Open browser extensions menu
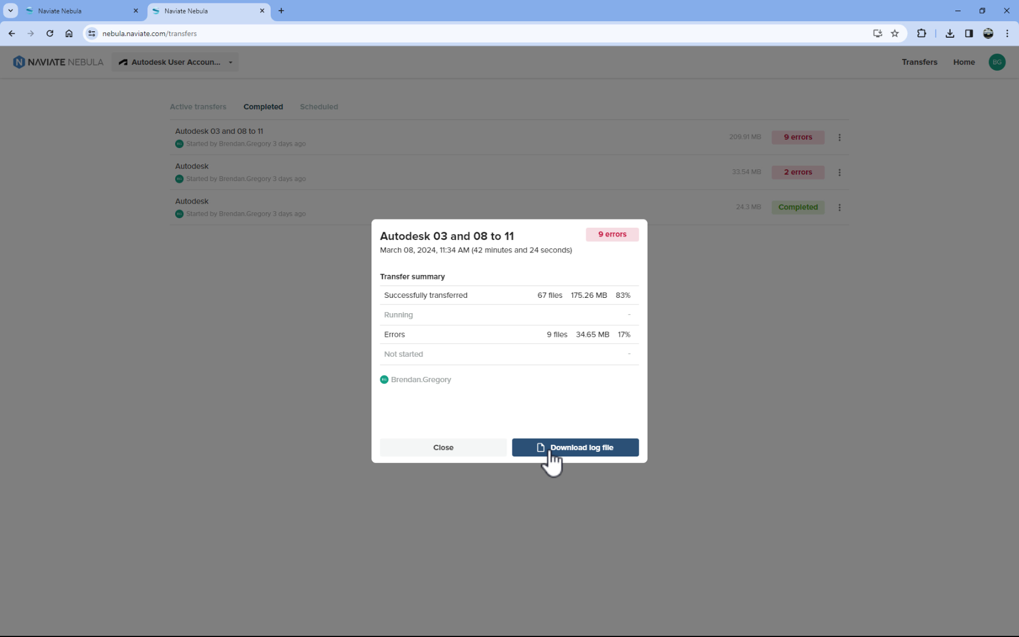The image size is (1019, 637). click(922, 34)
